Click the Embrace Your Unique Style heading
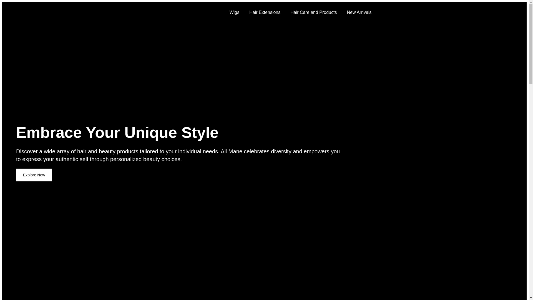The height and width of the screenshot is (300, 533). click(x=117, y=132)
